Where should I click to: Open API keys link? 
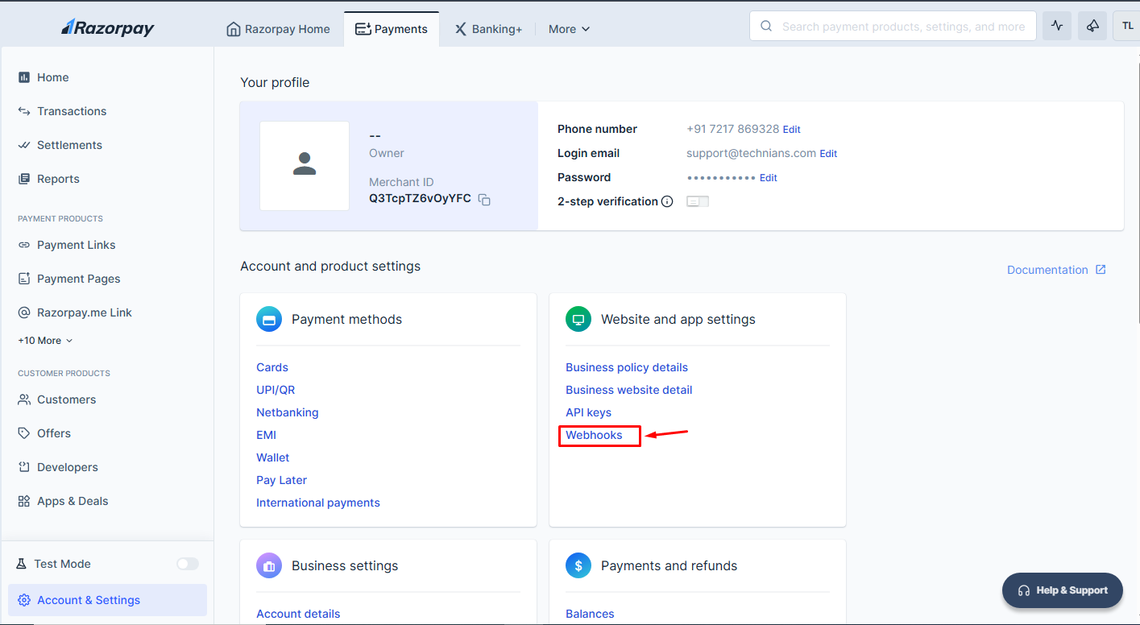click(x=588, y=412)
